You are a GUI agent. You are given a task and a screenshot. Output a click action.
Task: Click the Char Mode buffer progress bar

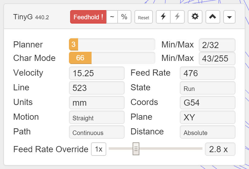[x=112, y=58]
